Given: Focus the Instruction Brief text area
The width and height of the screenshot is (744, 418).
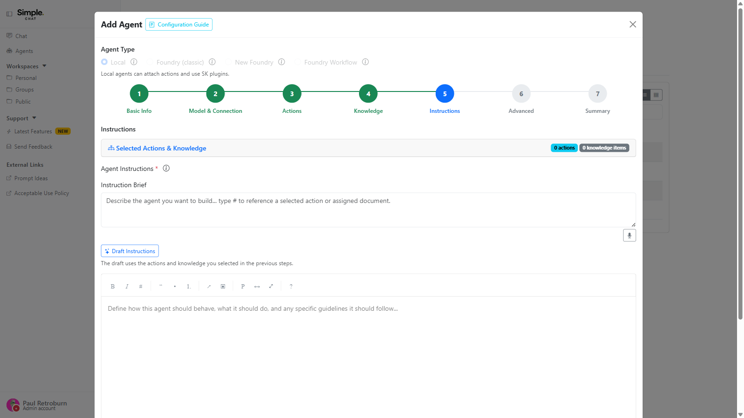Looking at the screenshot, I should pos(368,210).
